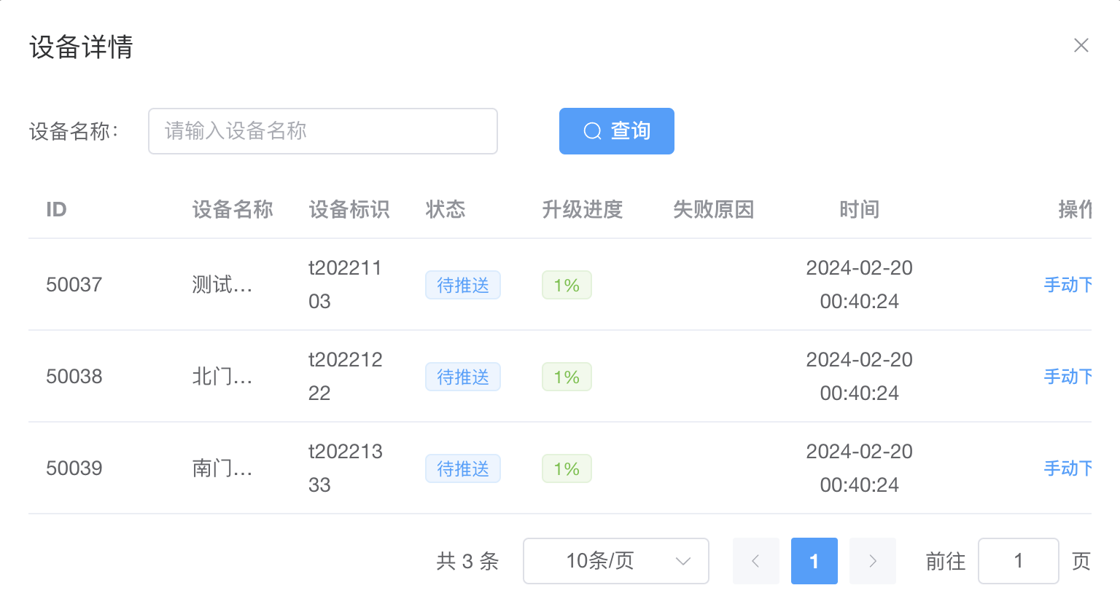The width and height of the screenshot is (1120, 612).
Task: Open the 10条/页 page size dropdown
Action: pyautogui.click(x=616, y=561)
